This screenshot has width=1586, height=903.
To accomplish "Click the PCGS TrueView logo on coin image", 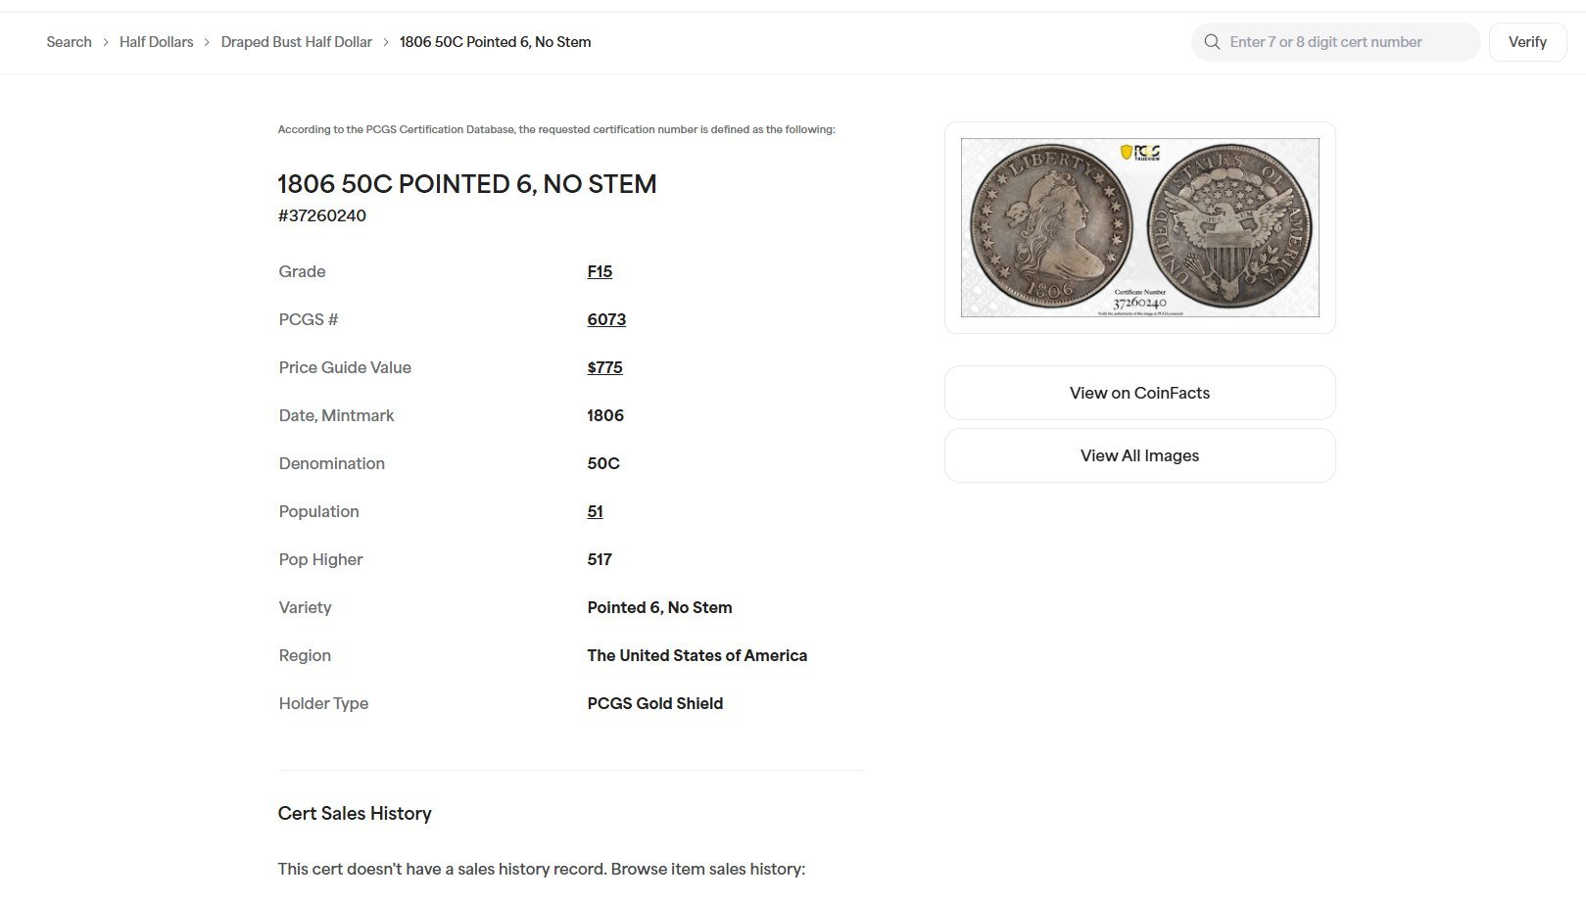I will click(x=1140, y=153).
